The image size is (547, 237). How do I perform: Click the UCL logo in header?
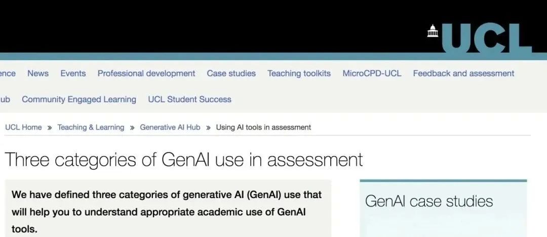[x=480, y=38]
